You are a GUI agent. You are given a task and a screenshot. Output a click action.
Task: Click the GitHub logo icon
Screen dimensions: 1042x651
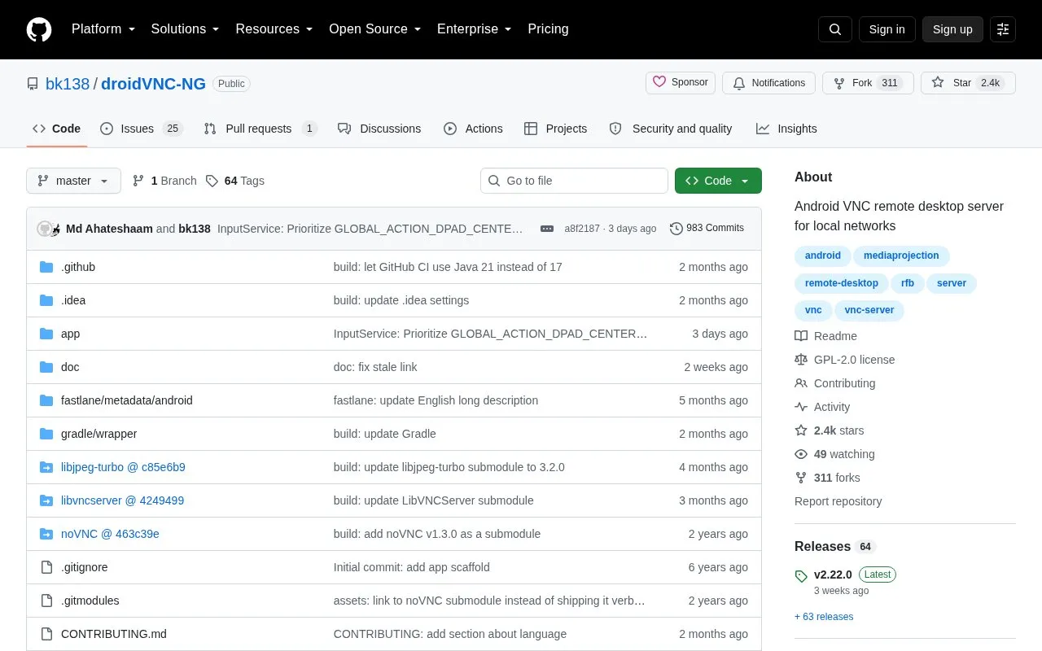(39, 29)
